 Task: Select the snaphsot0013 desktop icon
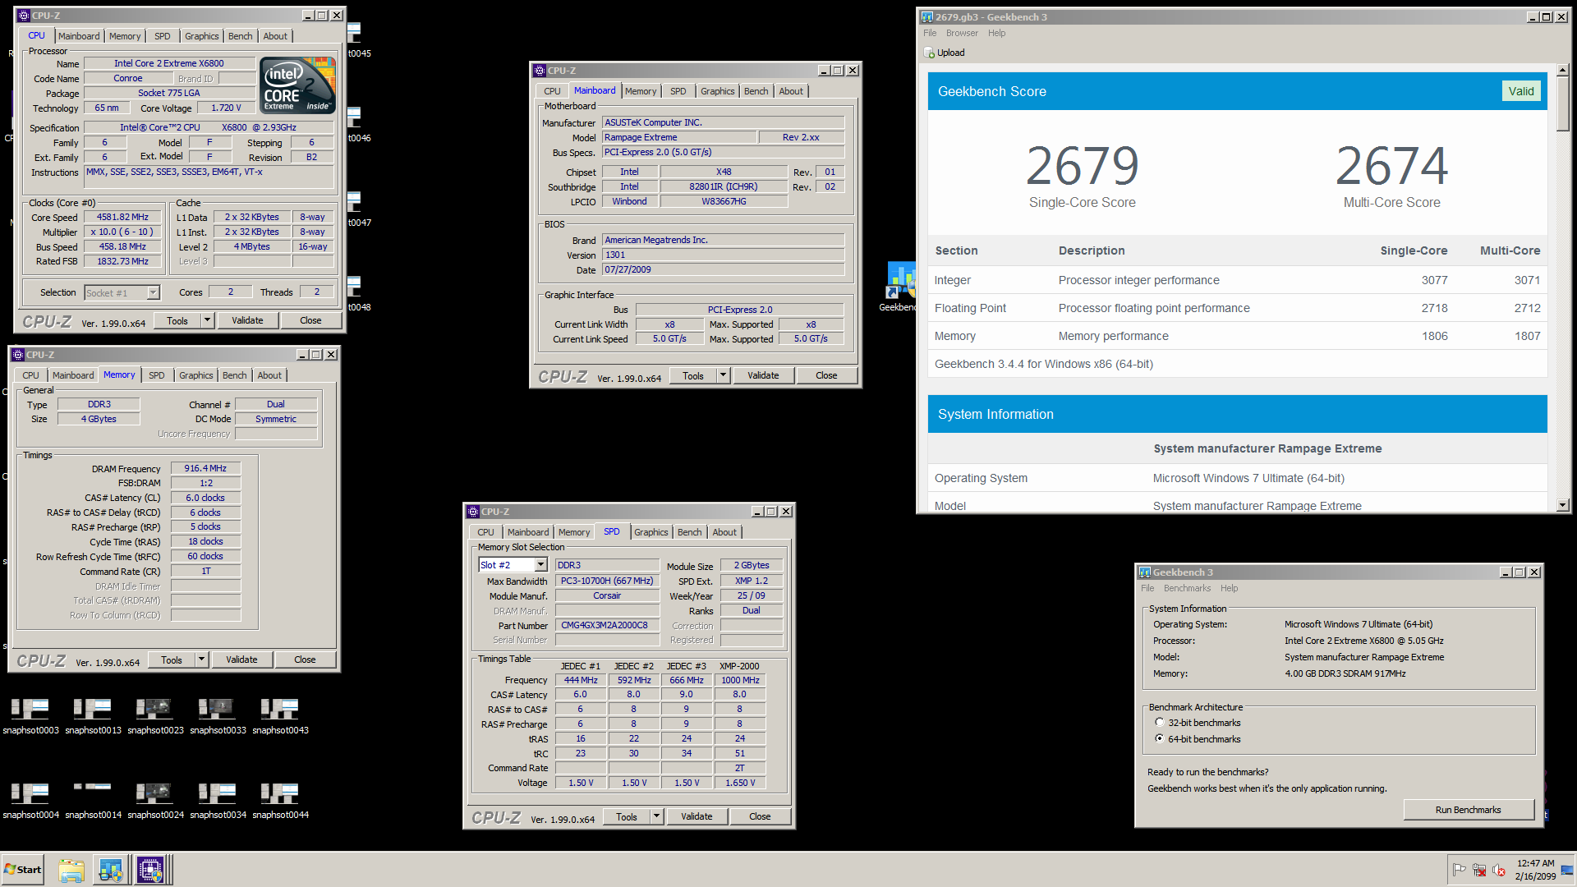point(93,715)
